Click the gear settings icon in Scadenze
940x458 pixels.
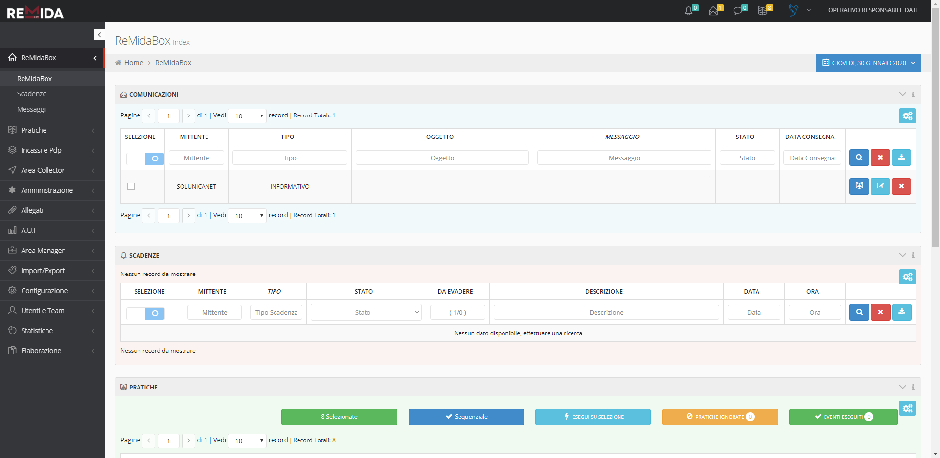click(x=907, y=277)
